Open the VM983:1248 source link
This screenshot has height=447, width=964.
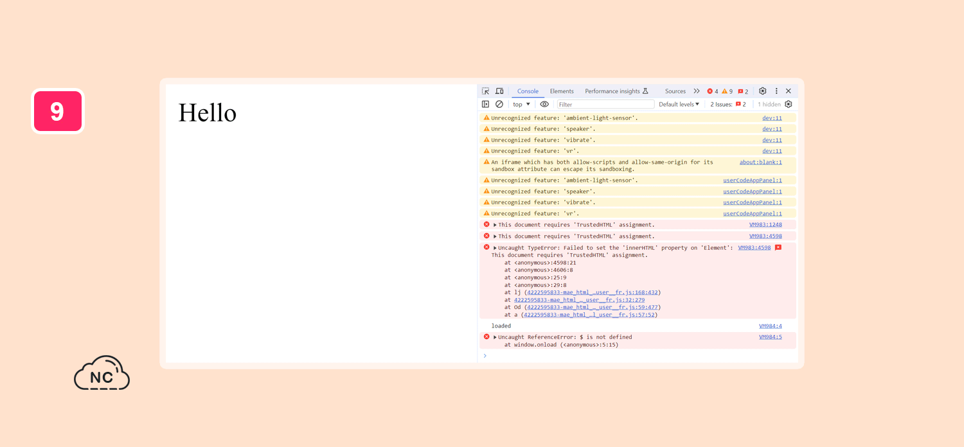[765, 225]
